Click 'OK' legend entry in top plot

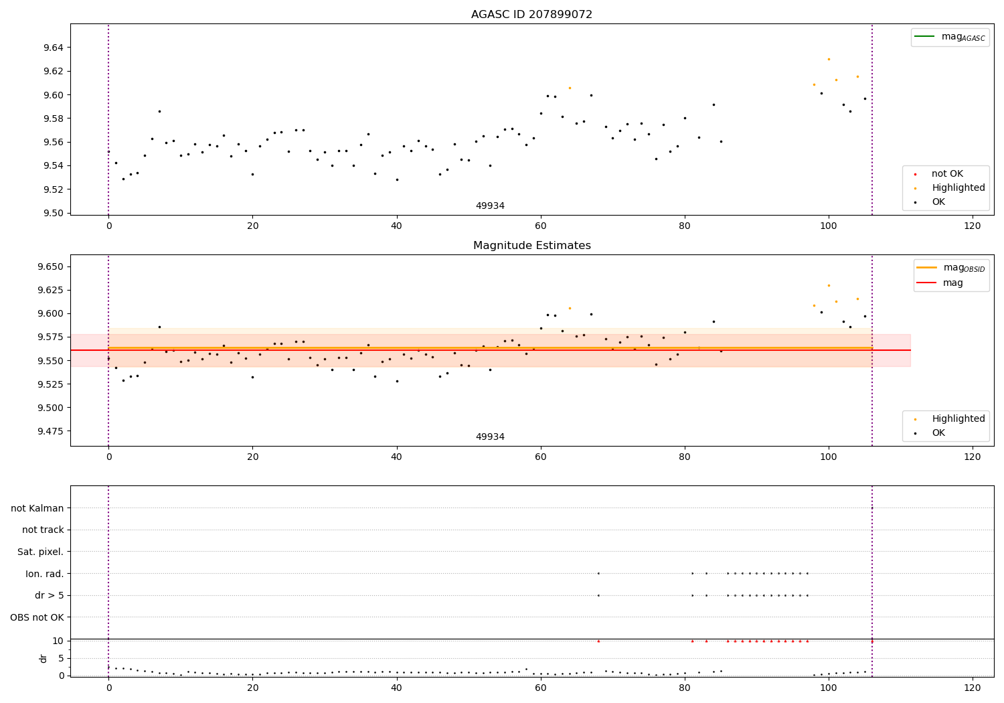[938, 202]
